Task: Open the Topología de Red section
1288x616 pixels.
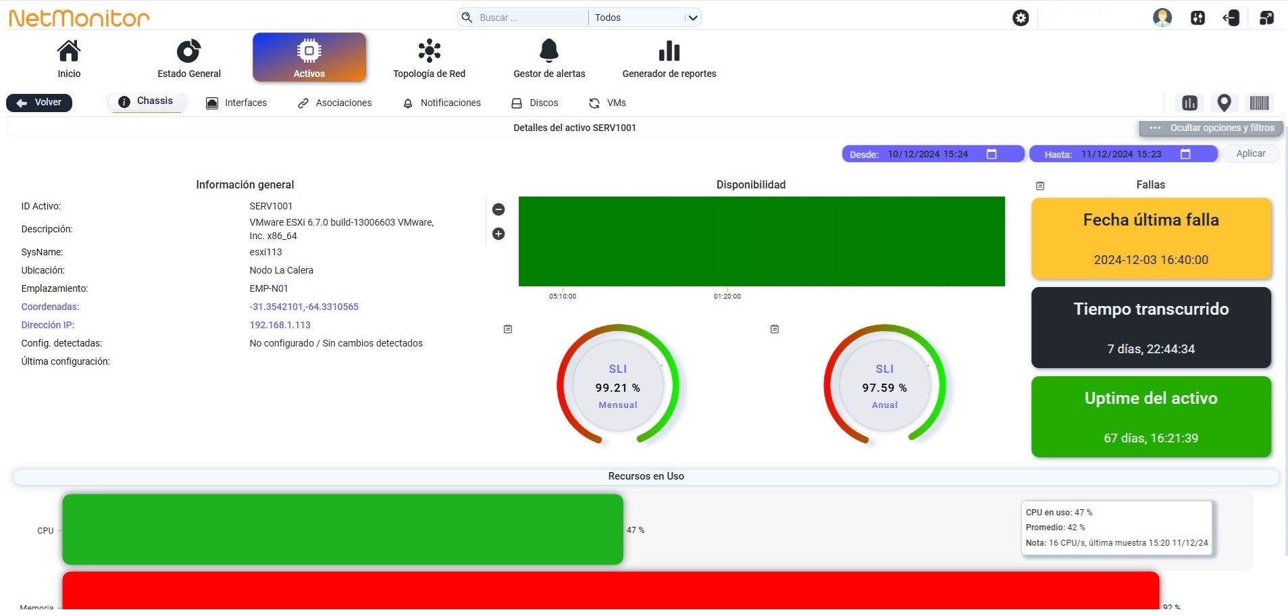Action: pyautogui.click(x=429, y=59)
